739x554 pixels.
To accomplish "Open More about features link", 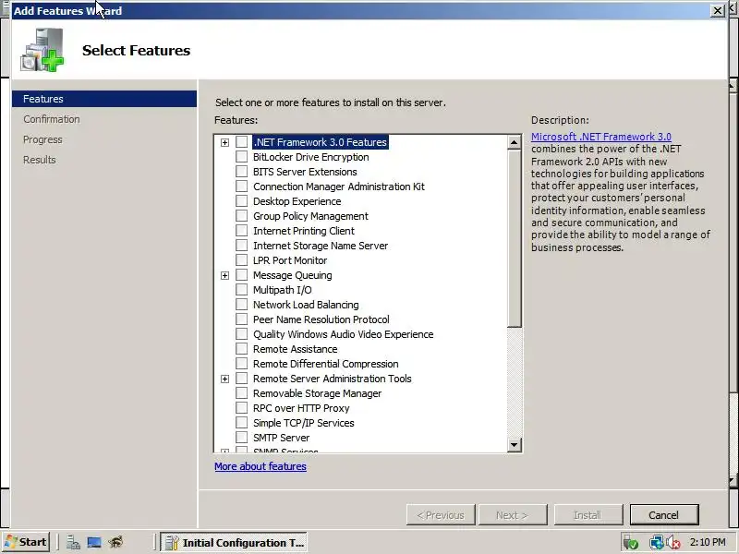I will pos(260,466).
